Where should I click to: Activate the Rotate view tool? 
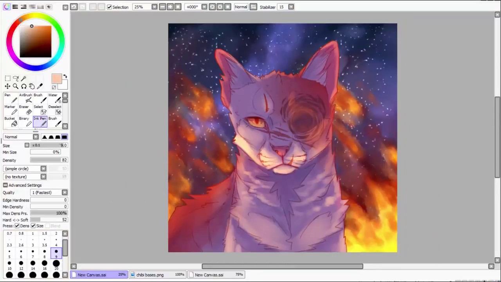coord(23,87)
